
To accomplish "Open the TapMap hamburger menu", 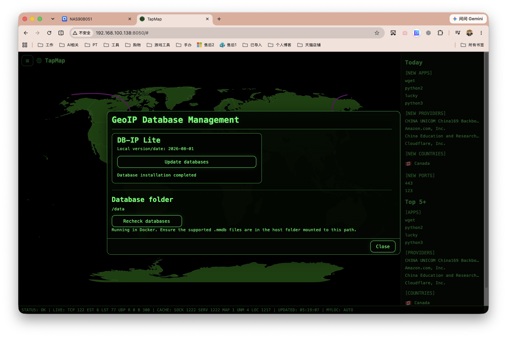I will [x=27, y=61].
